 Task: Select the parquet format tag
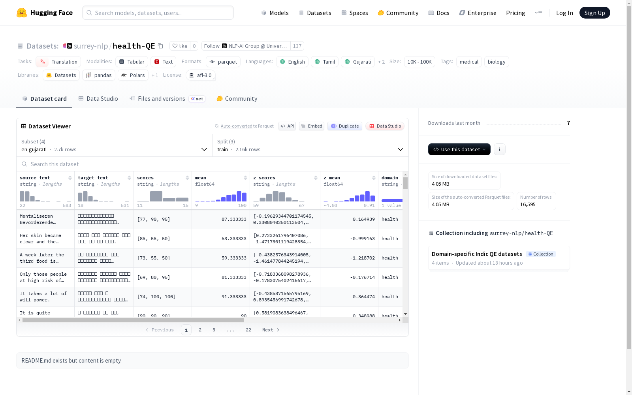point(223,62)
